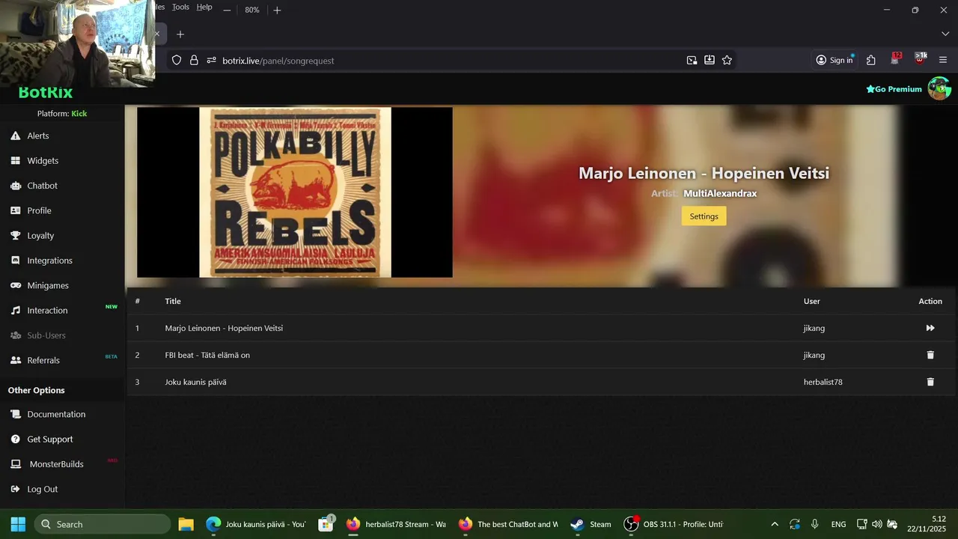Click the Firefox Sign in button
This screenshot has width=958, height=539.
click(835, 60)
